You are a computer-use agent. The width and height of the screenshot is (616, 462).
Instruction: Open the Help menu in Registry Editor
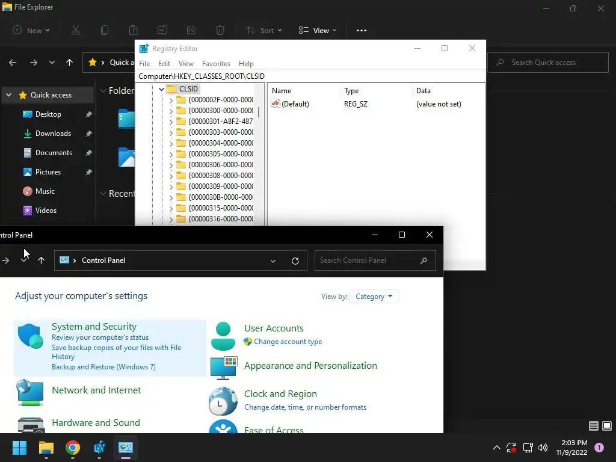246,64
